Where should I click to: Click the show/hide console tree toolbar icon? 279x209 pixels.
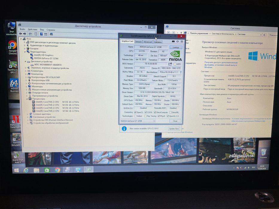(30, 34)
